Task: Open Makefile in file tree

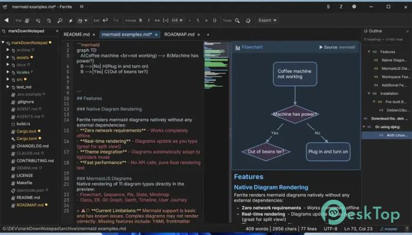Action: (25, 183)
